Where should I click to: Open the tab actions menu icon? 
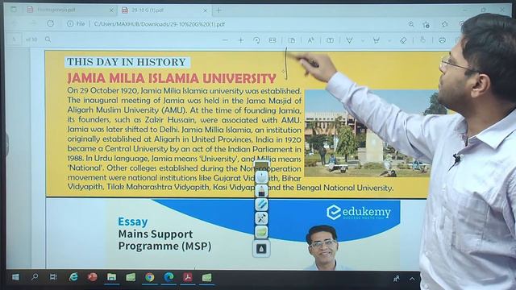(14, 10)
